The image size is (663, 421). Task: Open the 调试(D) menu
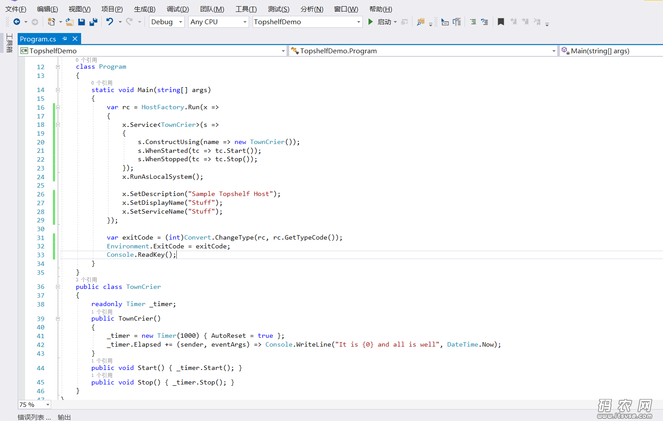click(x=178, y=9)
